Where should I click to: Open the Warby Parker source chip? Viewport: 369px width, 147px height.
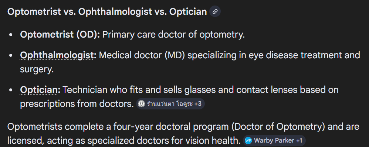pyautogui.click(x=274, y=140)
